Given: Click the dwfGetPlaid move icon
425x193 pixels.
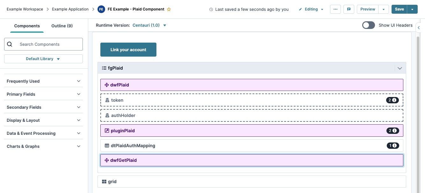Looking at the screenshot, I should click(x=107, y=160).
